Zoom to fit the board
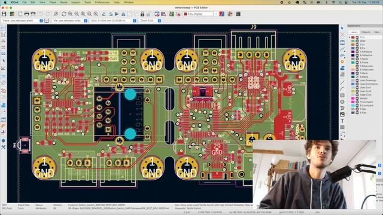Image resolution: width=383 pixels, height=215 pixels. tap(83, 14)
